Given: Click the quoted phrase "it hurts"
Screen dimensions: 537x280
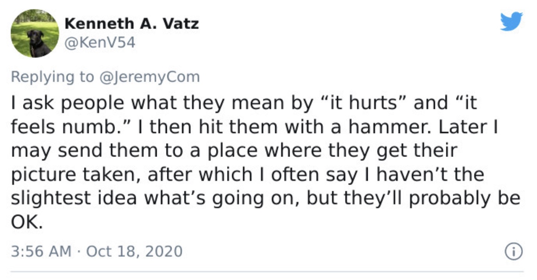Looking at the screenshot, I should click(363, 102).
